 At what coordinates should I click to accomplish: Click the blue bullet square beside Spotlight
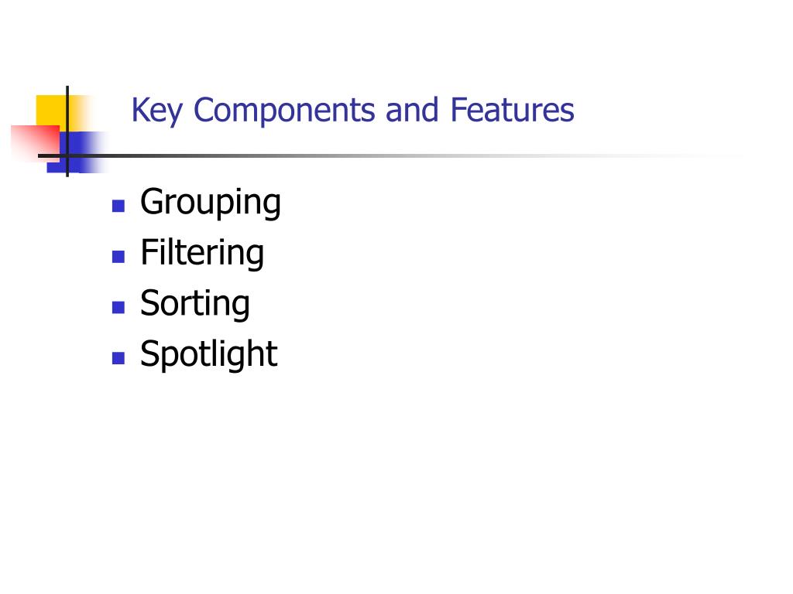(118, 357)
